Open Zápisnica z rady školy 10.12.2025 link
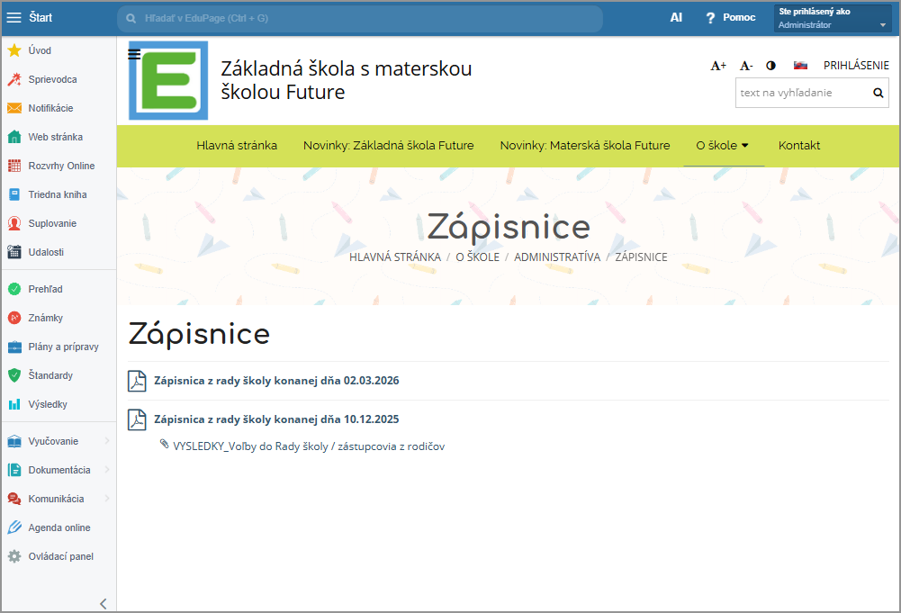The image size is (901, 613). (276, 419)
